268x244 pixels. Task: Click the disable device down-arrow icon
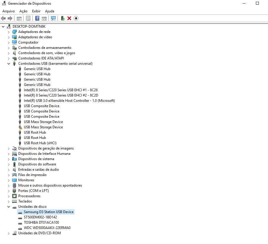[76, 18]
